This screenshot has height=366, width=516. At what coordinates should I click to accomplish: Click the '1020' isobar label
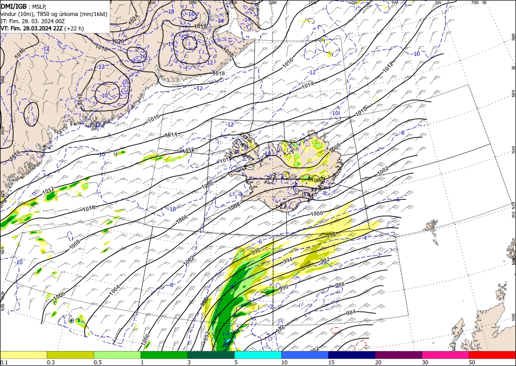pos(118,41)
